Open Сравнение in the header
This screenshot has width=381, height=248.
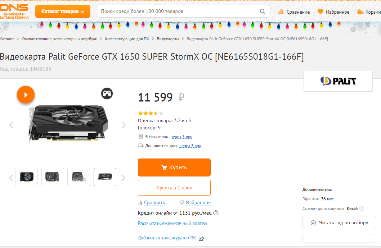click(294, 12)
